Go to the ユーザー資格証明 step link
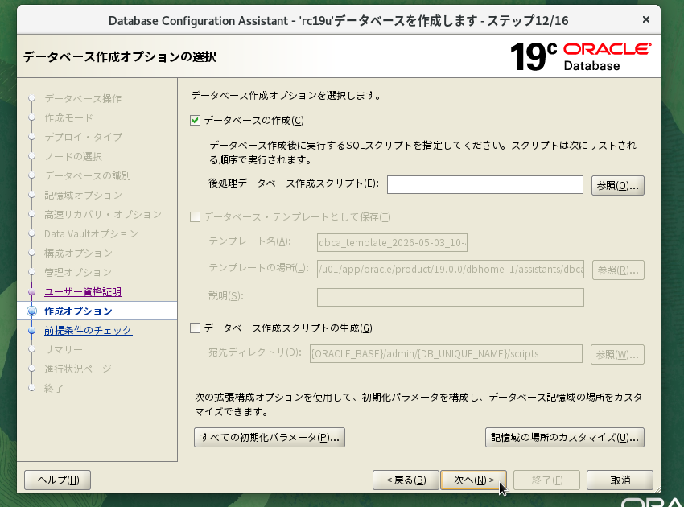The image size is (684, 507). [83, 292]
